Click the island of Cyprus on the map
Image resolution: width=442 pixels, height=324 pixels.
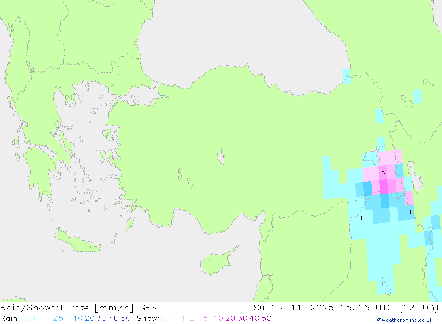coord(217,262)
